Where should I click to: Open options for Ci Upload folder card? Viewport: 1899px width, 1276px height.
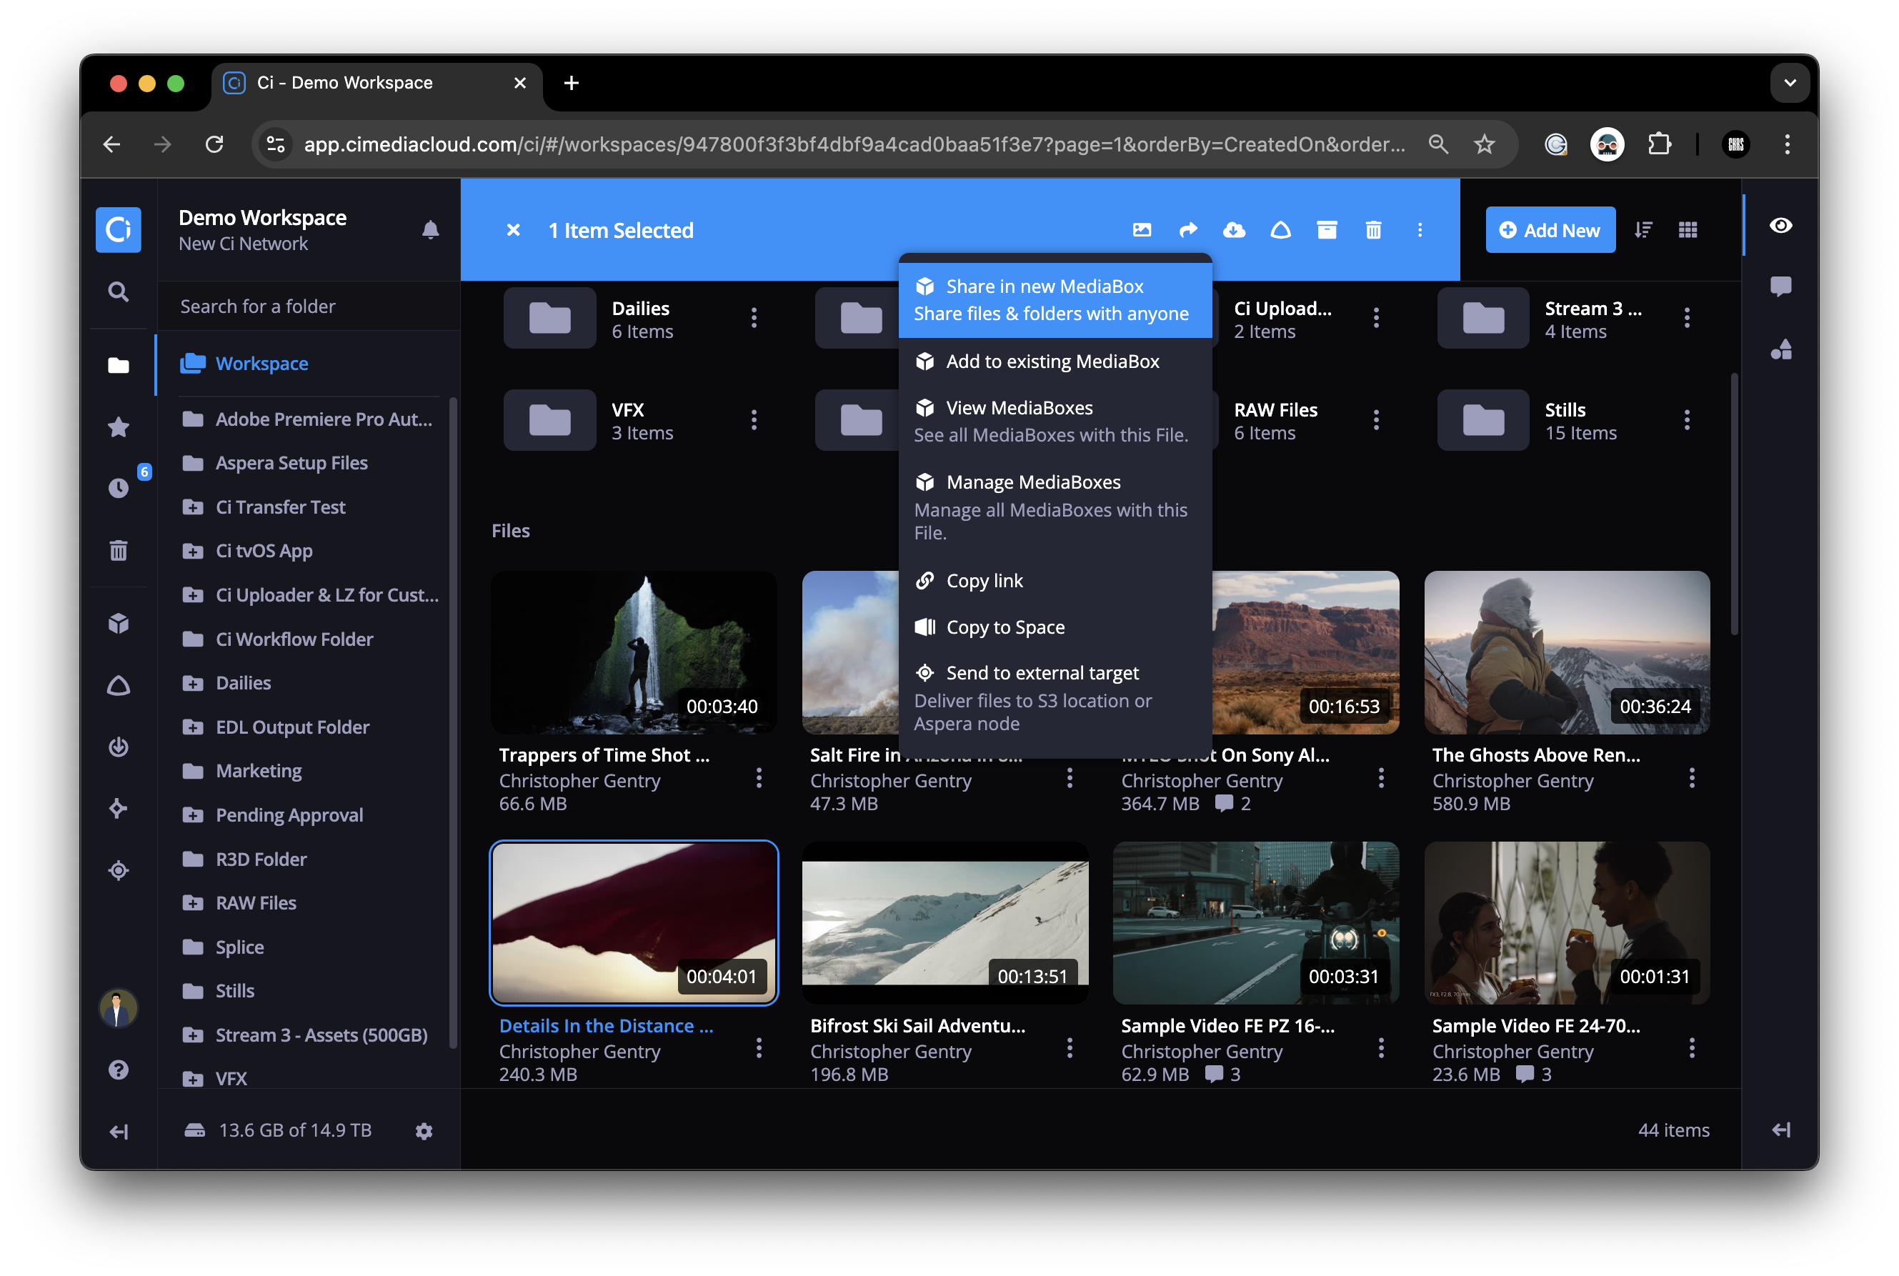(x=1376, y=317)
